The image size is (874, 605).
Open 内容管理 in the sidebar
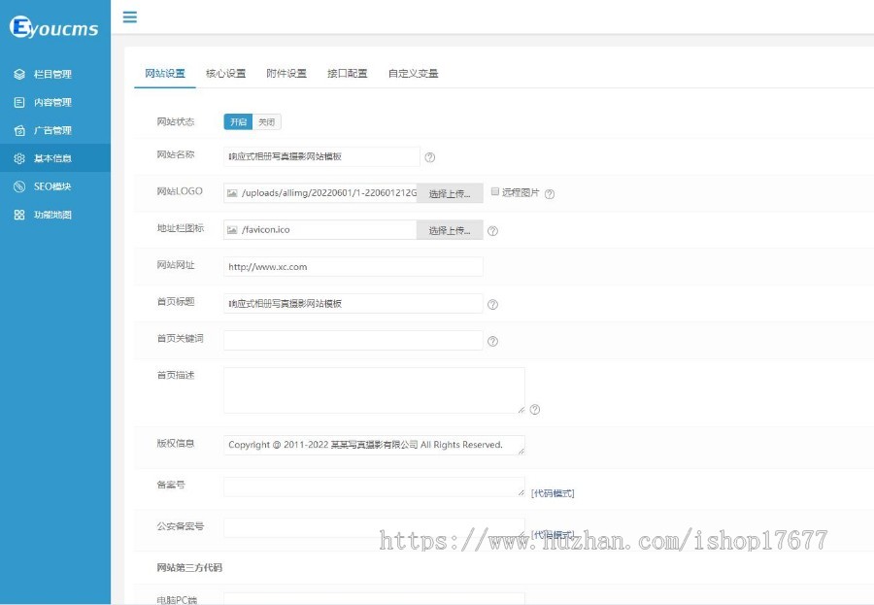pyautogui.click(x=55, y=102)
